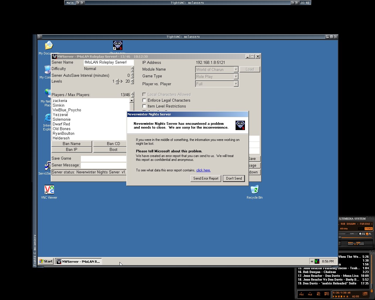The image size is (375, 300).
Task: Click the Difficulty spinner arrows
Action: point(132,69)
